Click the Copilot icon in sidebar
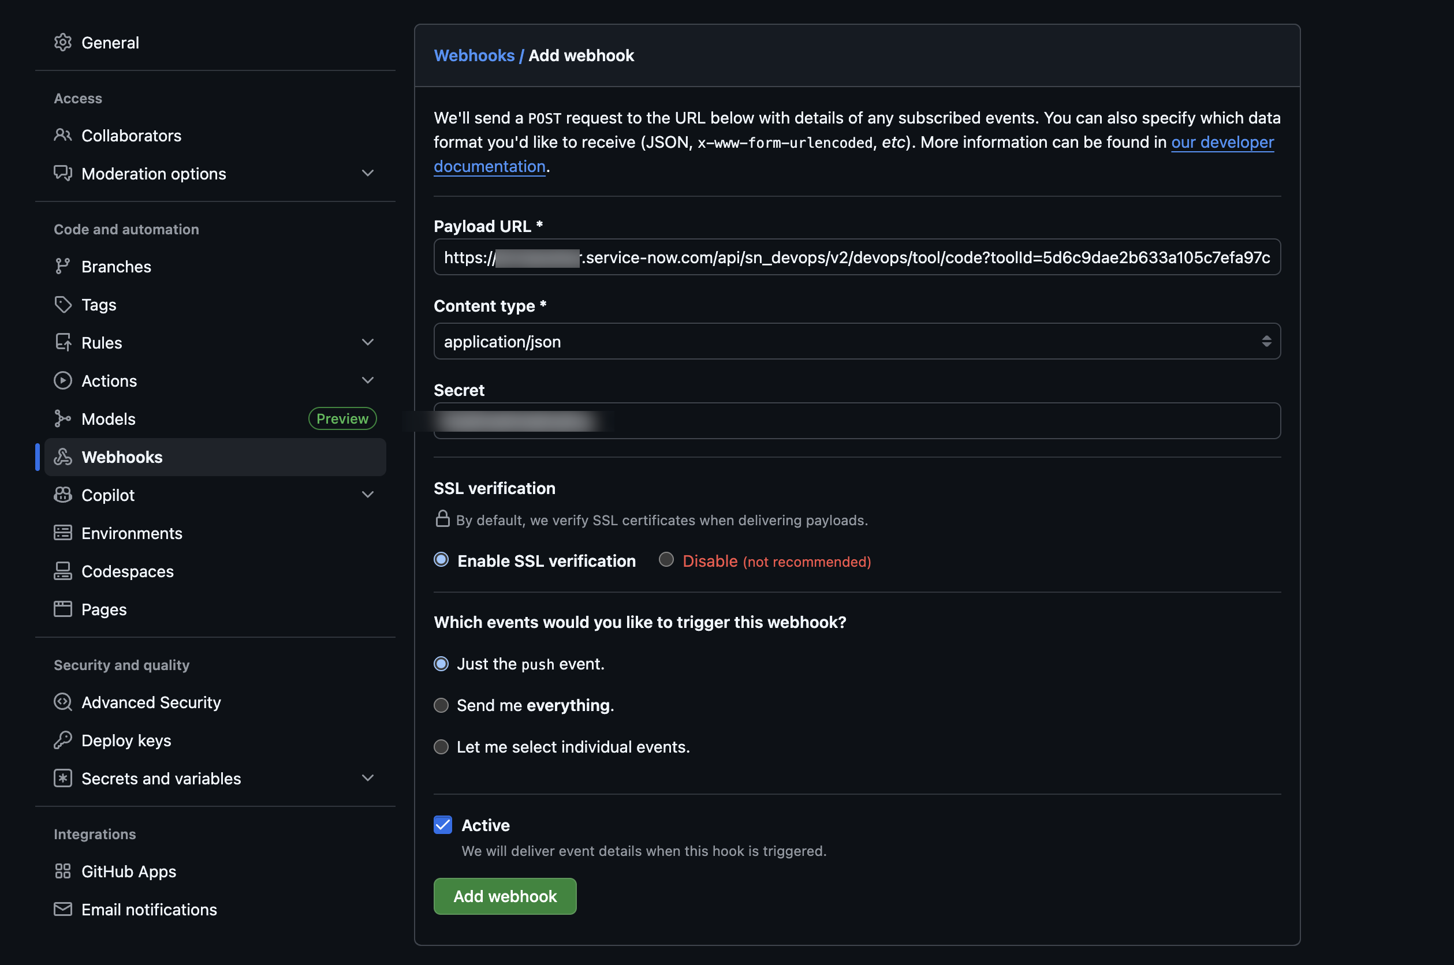The width and height of the screenshot is (1454, 965). pos(63,495)
